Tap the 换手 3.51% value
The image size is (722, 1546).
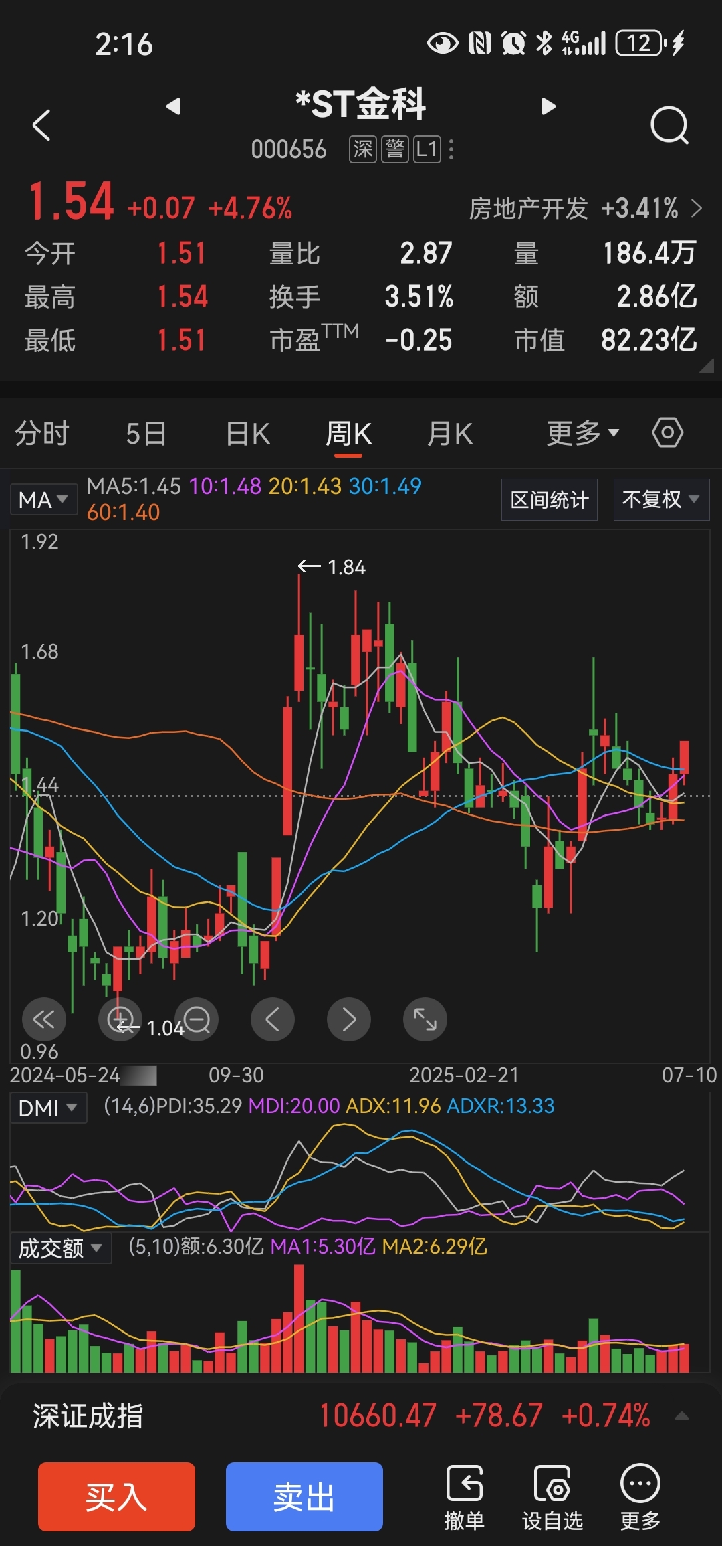(x=418, y=296)
